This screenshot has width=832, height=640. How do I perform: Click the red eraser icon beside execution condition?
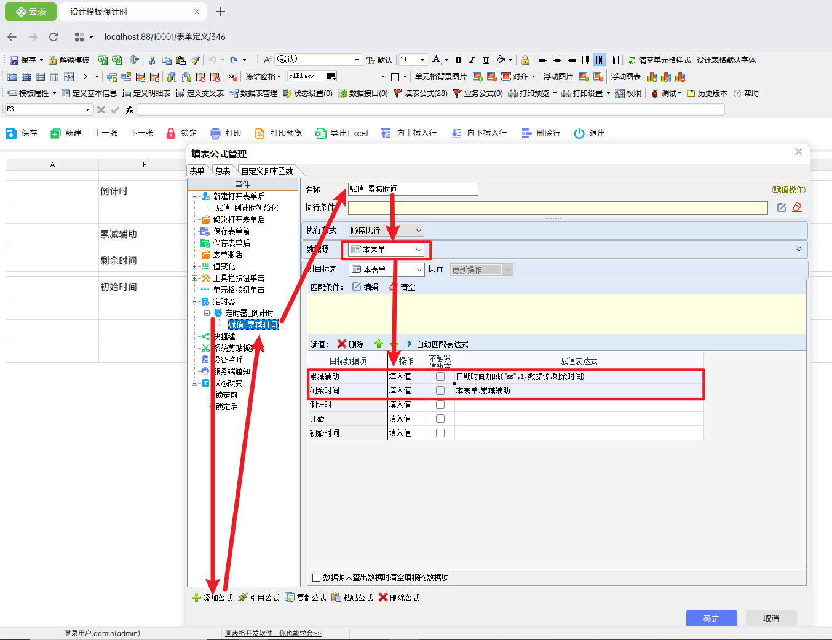(x=797, y=208)
